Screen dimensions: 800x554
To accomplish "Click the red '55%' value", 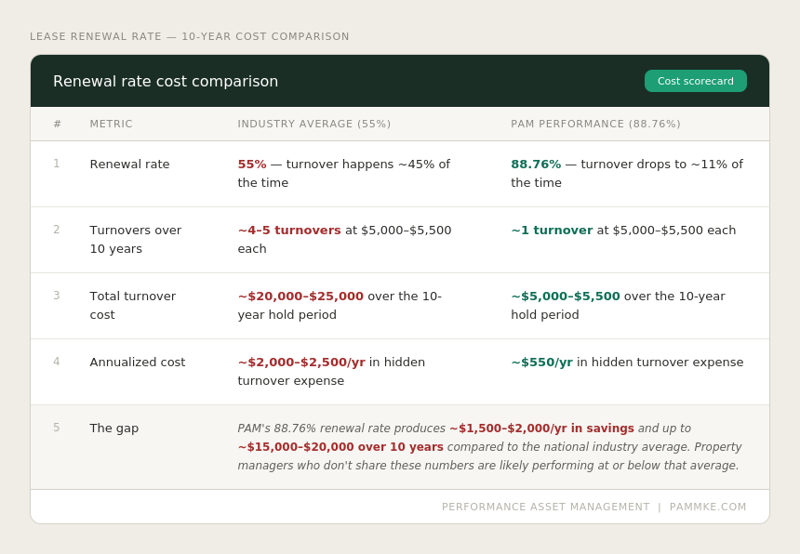I will [x=252, y=165].
